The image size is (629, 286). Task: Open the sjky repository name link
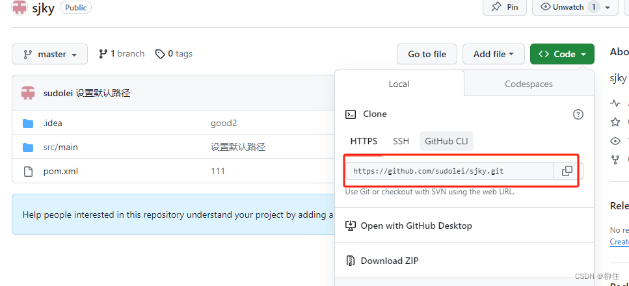coord(44,8)
